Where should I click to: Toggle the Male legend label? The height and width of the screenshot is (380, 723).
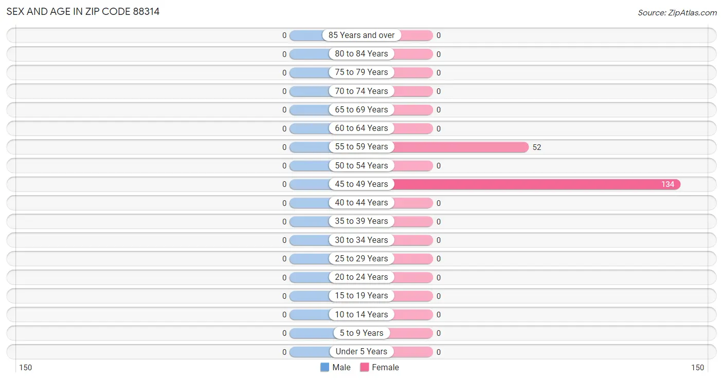[x=341, y=367]
